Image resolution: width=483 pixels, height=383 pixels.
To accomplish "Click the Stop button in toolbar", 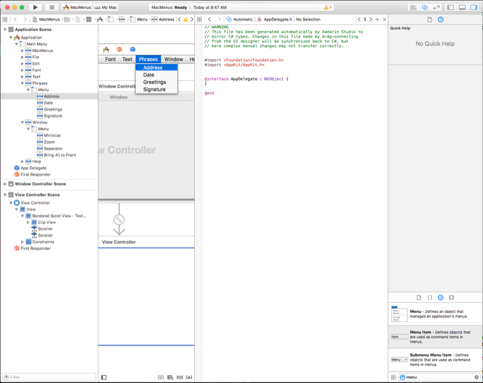I will click(x=51, y=7).
